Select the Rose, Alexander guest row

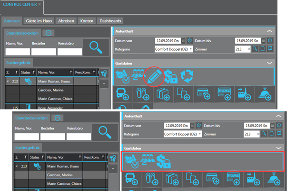[x=51, y=108]
